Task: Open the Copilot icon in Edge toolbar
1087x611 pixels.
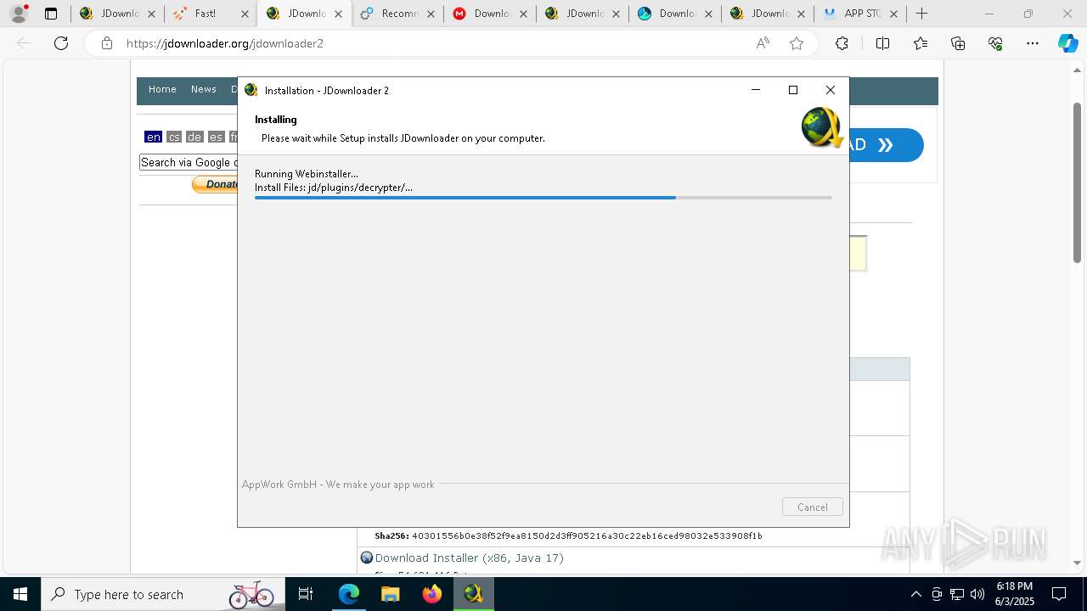Action: click(x=1067, y=43)
